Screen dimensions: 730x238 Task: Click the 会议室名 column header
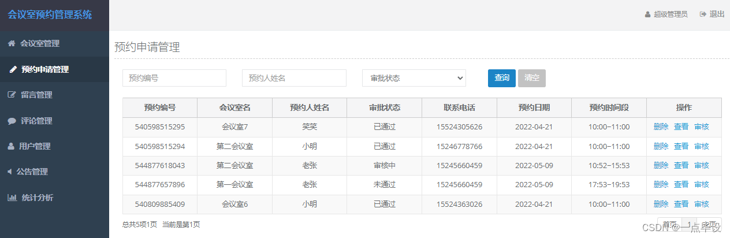click(234, 107)
